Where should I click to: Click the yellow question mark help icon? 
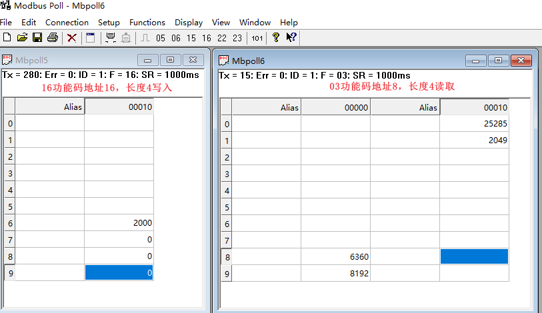(275, 38)
